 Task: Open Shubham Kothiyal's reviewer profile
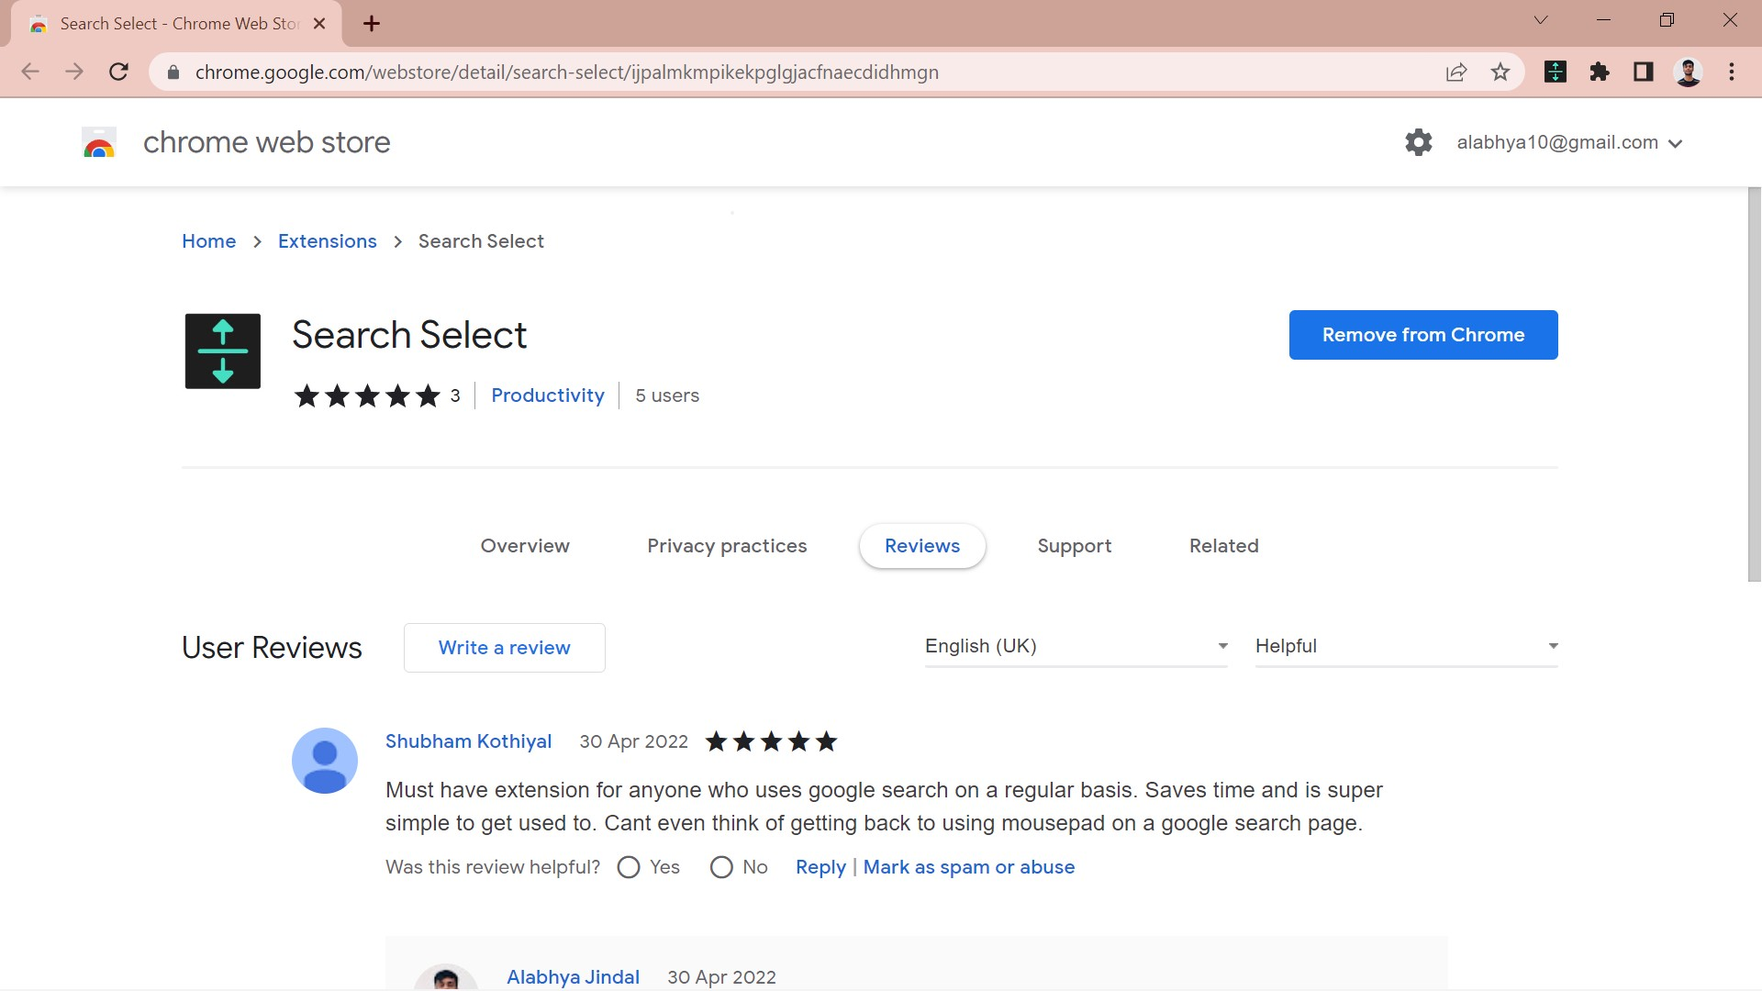tap(468, 741)
